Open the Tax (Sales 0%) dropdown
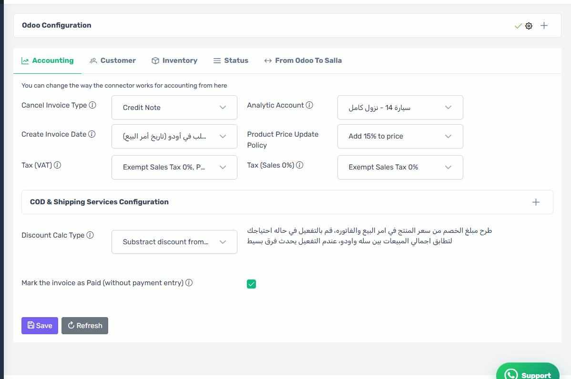 pos(400,167)
